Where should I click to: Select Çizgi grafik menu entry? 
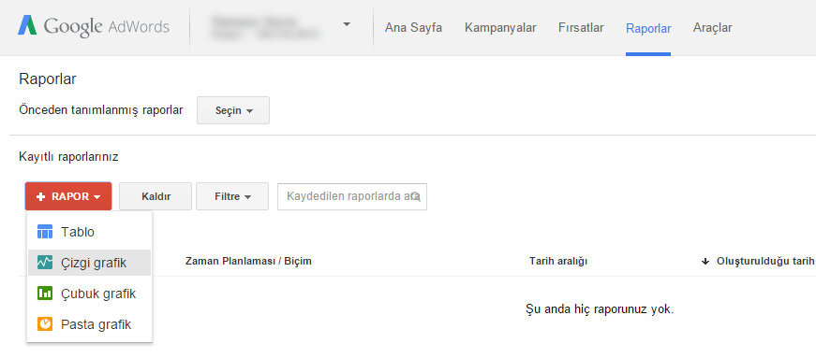[90, 263]
